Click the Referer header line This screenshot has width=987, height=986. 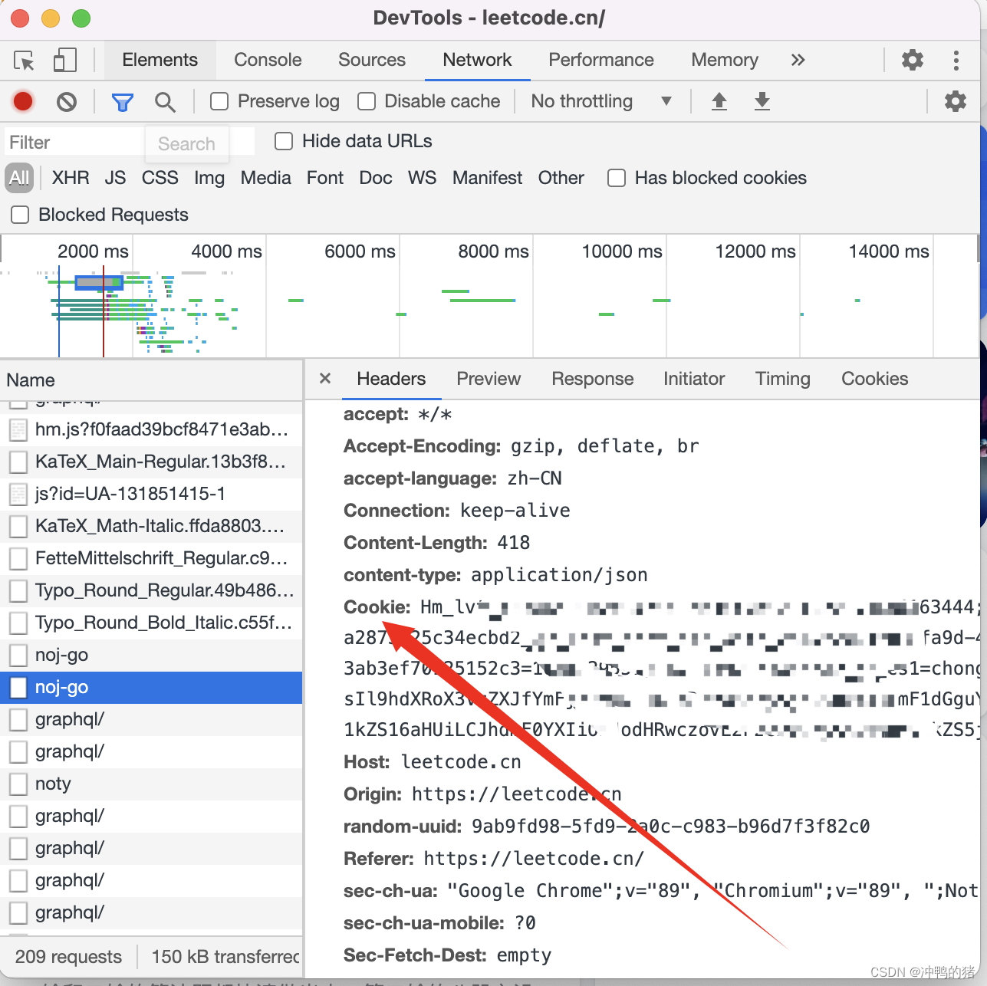[494, 859]
